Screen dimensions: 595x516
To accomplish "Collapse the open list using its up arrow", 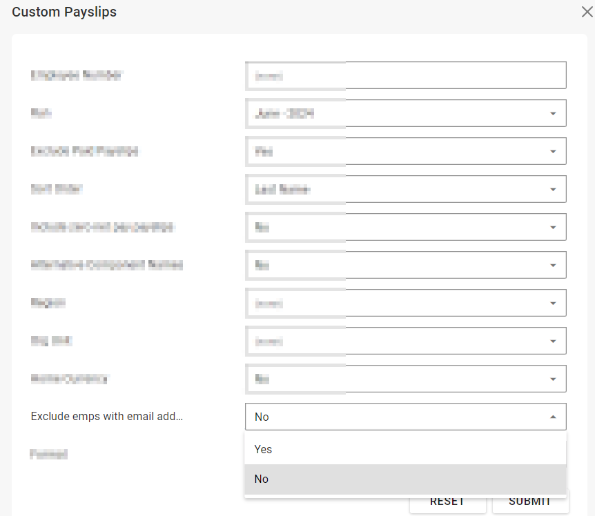I will 553,417.
